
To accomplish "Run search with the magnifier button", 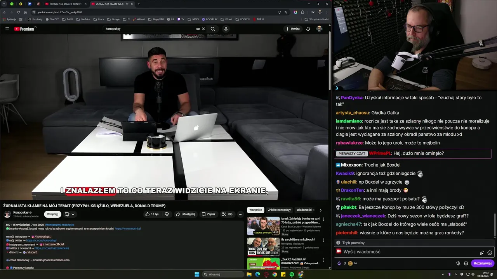I will [213, 29].
